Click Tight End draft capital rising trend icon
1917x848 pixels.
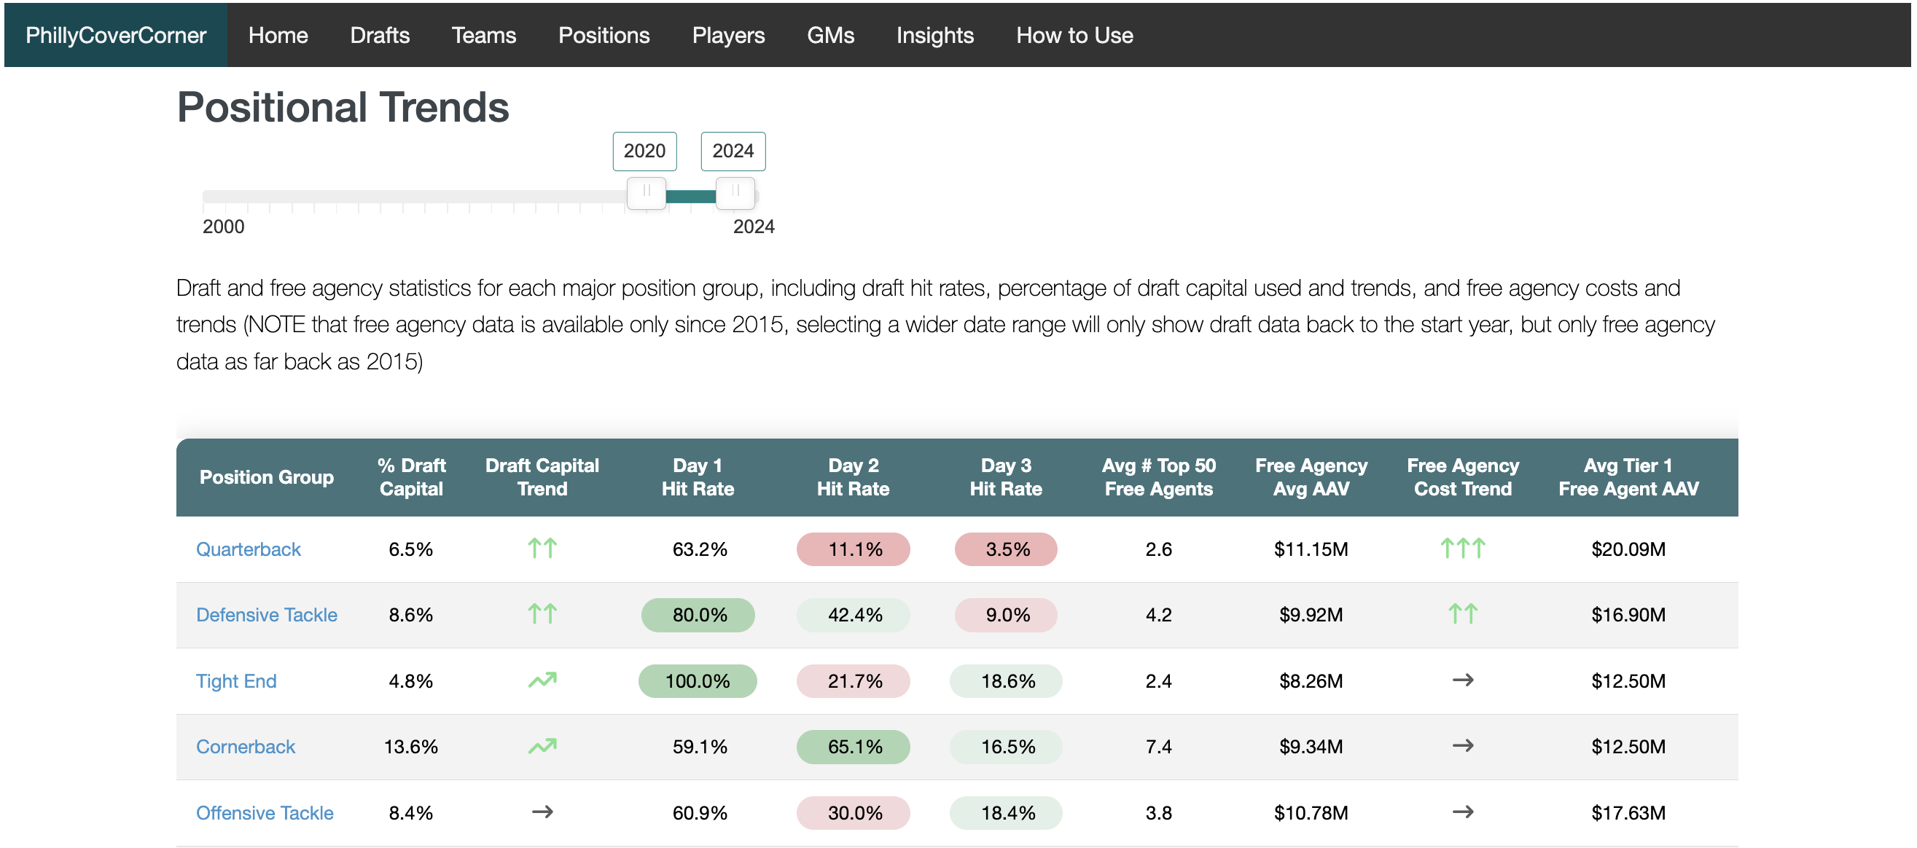[542, 680]
